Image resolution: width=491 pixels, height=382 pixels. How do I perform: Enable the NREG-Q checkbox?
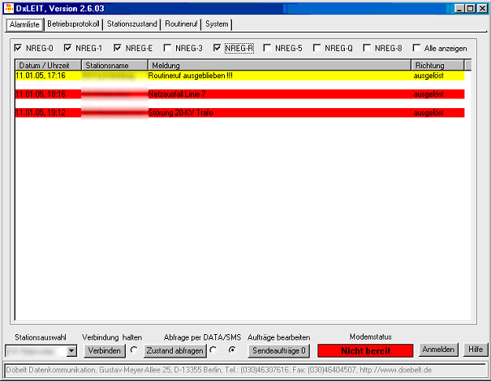(317, 48)
